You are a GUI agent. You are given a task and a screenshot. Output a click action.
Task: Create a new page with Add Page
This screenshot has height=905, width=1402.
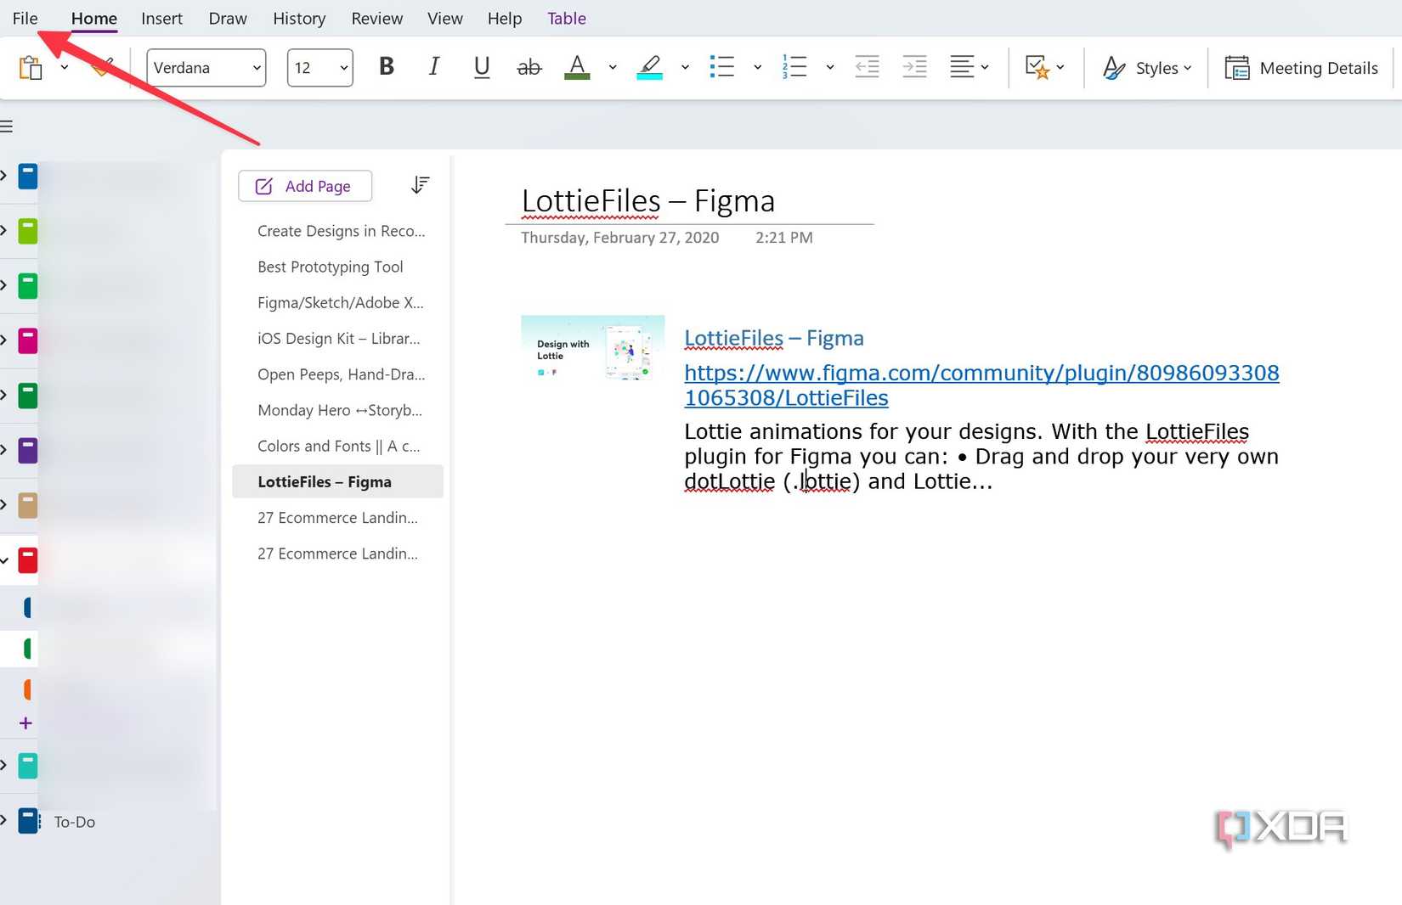tap(304, 185)
